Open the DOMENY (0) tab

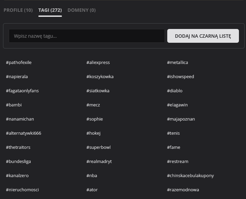(x=81, y=10)
